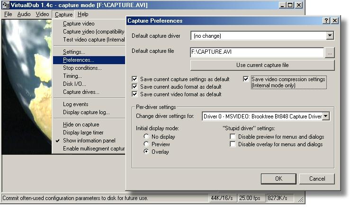Toggle Save current audio format as default
The height and width of the screenshot is (208, 350).
click(135, 87)
